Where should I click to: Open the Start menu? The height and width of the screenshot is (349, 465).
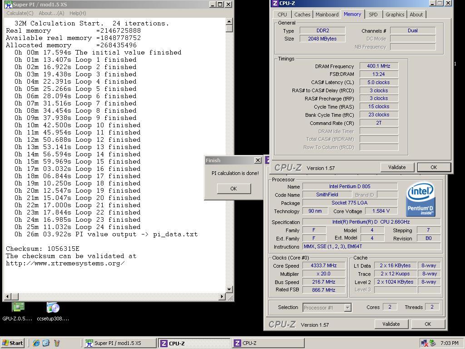pyautogui.click(x=12, y=343)
